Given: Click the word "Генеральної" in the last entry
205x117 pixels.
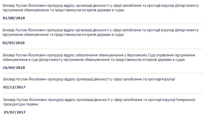Looking at the screenshot, I should pyautogui.click(x=185, y=100).
